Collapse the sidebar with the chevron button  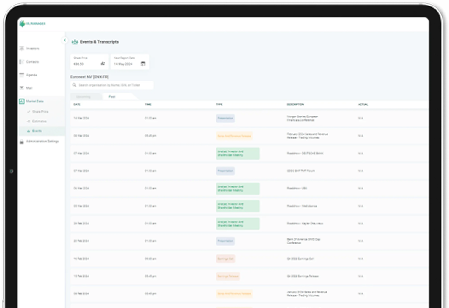click(65, 40)
